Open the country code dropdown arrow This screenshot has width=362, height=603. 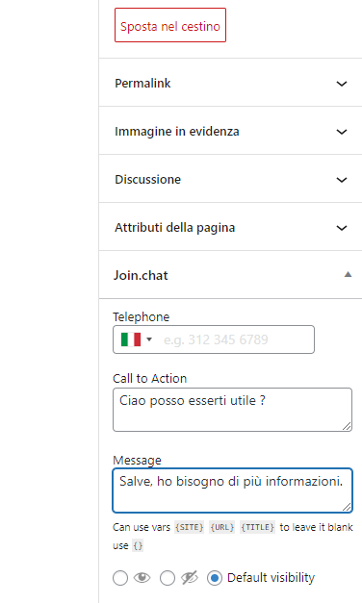coord(149,339)
